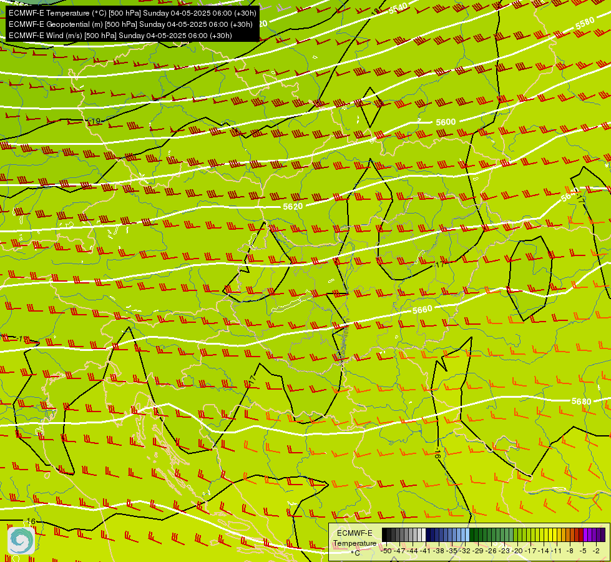This screenshot has height=562, width=611.
Task: Click the 5540 geopotential contour label
Action: (x=398, y=9)
